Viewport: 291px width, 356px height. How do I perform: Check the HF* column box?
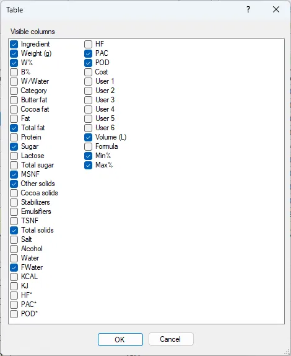(x=14, y=295)
